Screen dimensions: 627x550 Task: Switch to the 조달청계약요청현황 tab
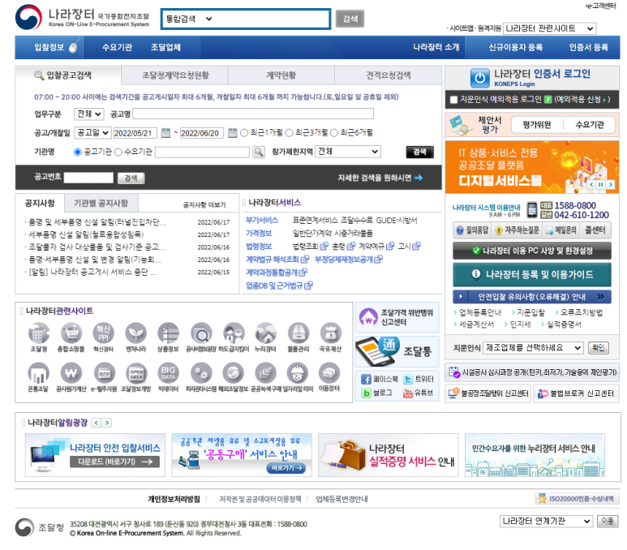pos(175,75)
